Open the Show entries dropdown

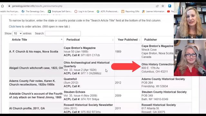coord(17,34)
